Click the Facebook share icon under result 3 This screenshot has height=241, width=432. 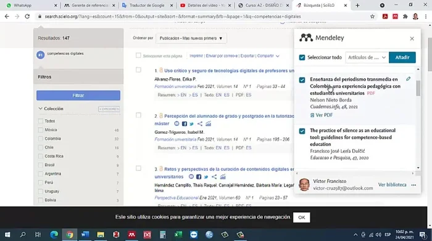point(199,177)
